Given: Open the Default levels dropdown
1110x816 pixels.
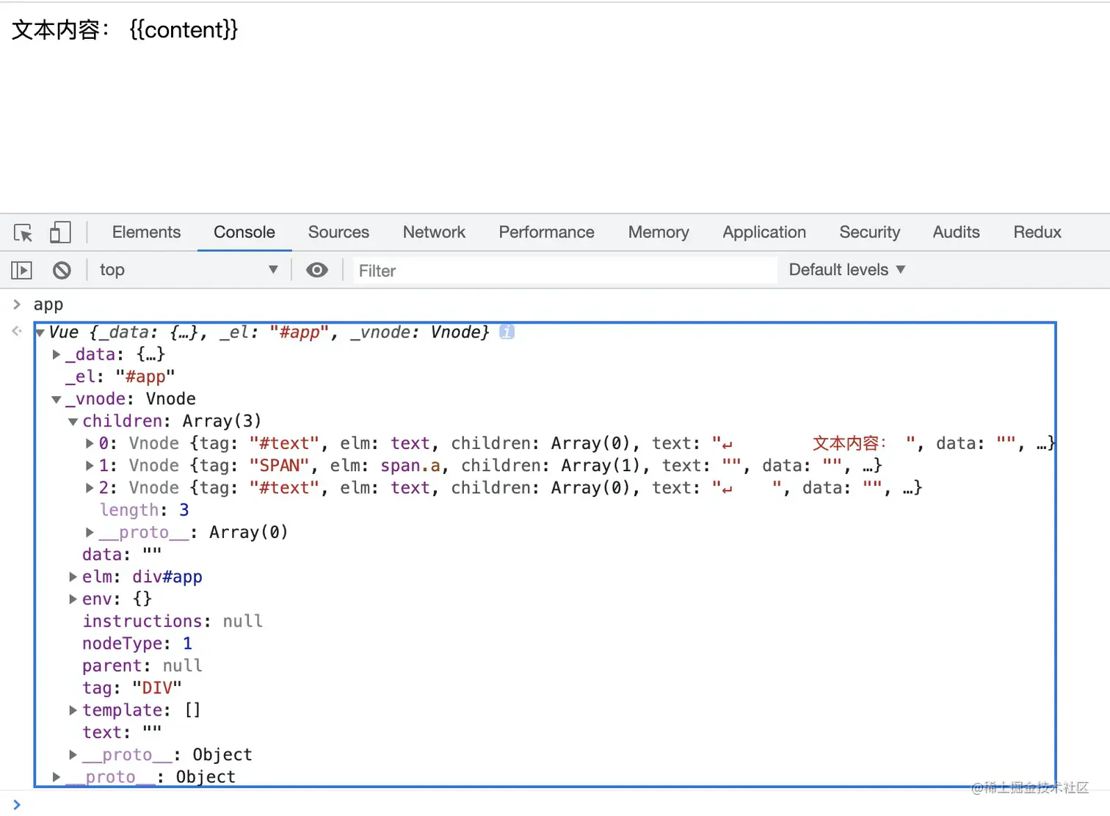Looking at the screenshot, I should click(x=846, y=270).
